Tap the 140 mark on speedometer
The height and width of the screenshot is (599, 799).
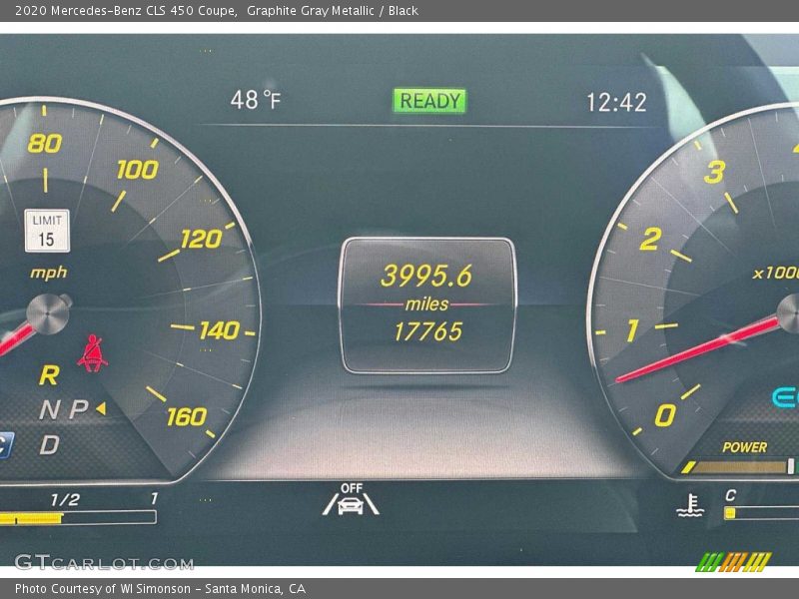click(x=219, y=330)
